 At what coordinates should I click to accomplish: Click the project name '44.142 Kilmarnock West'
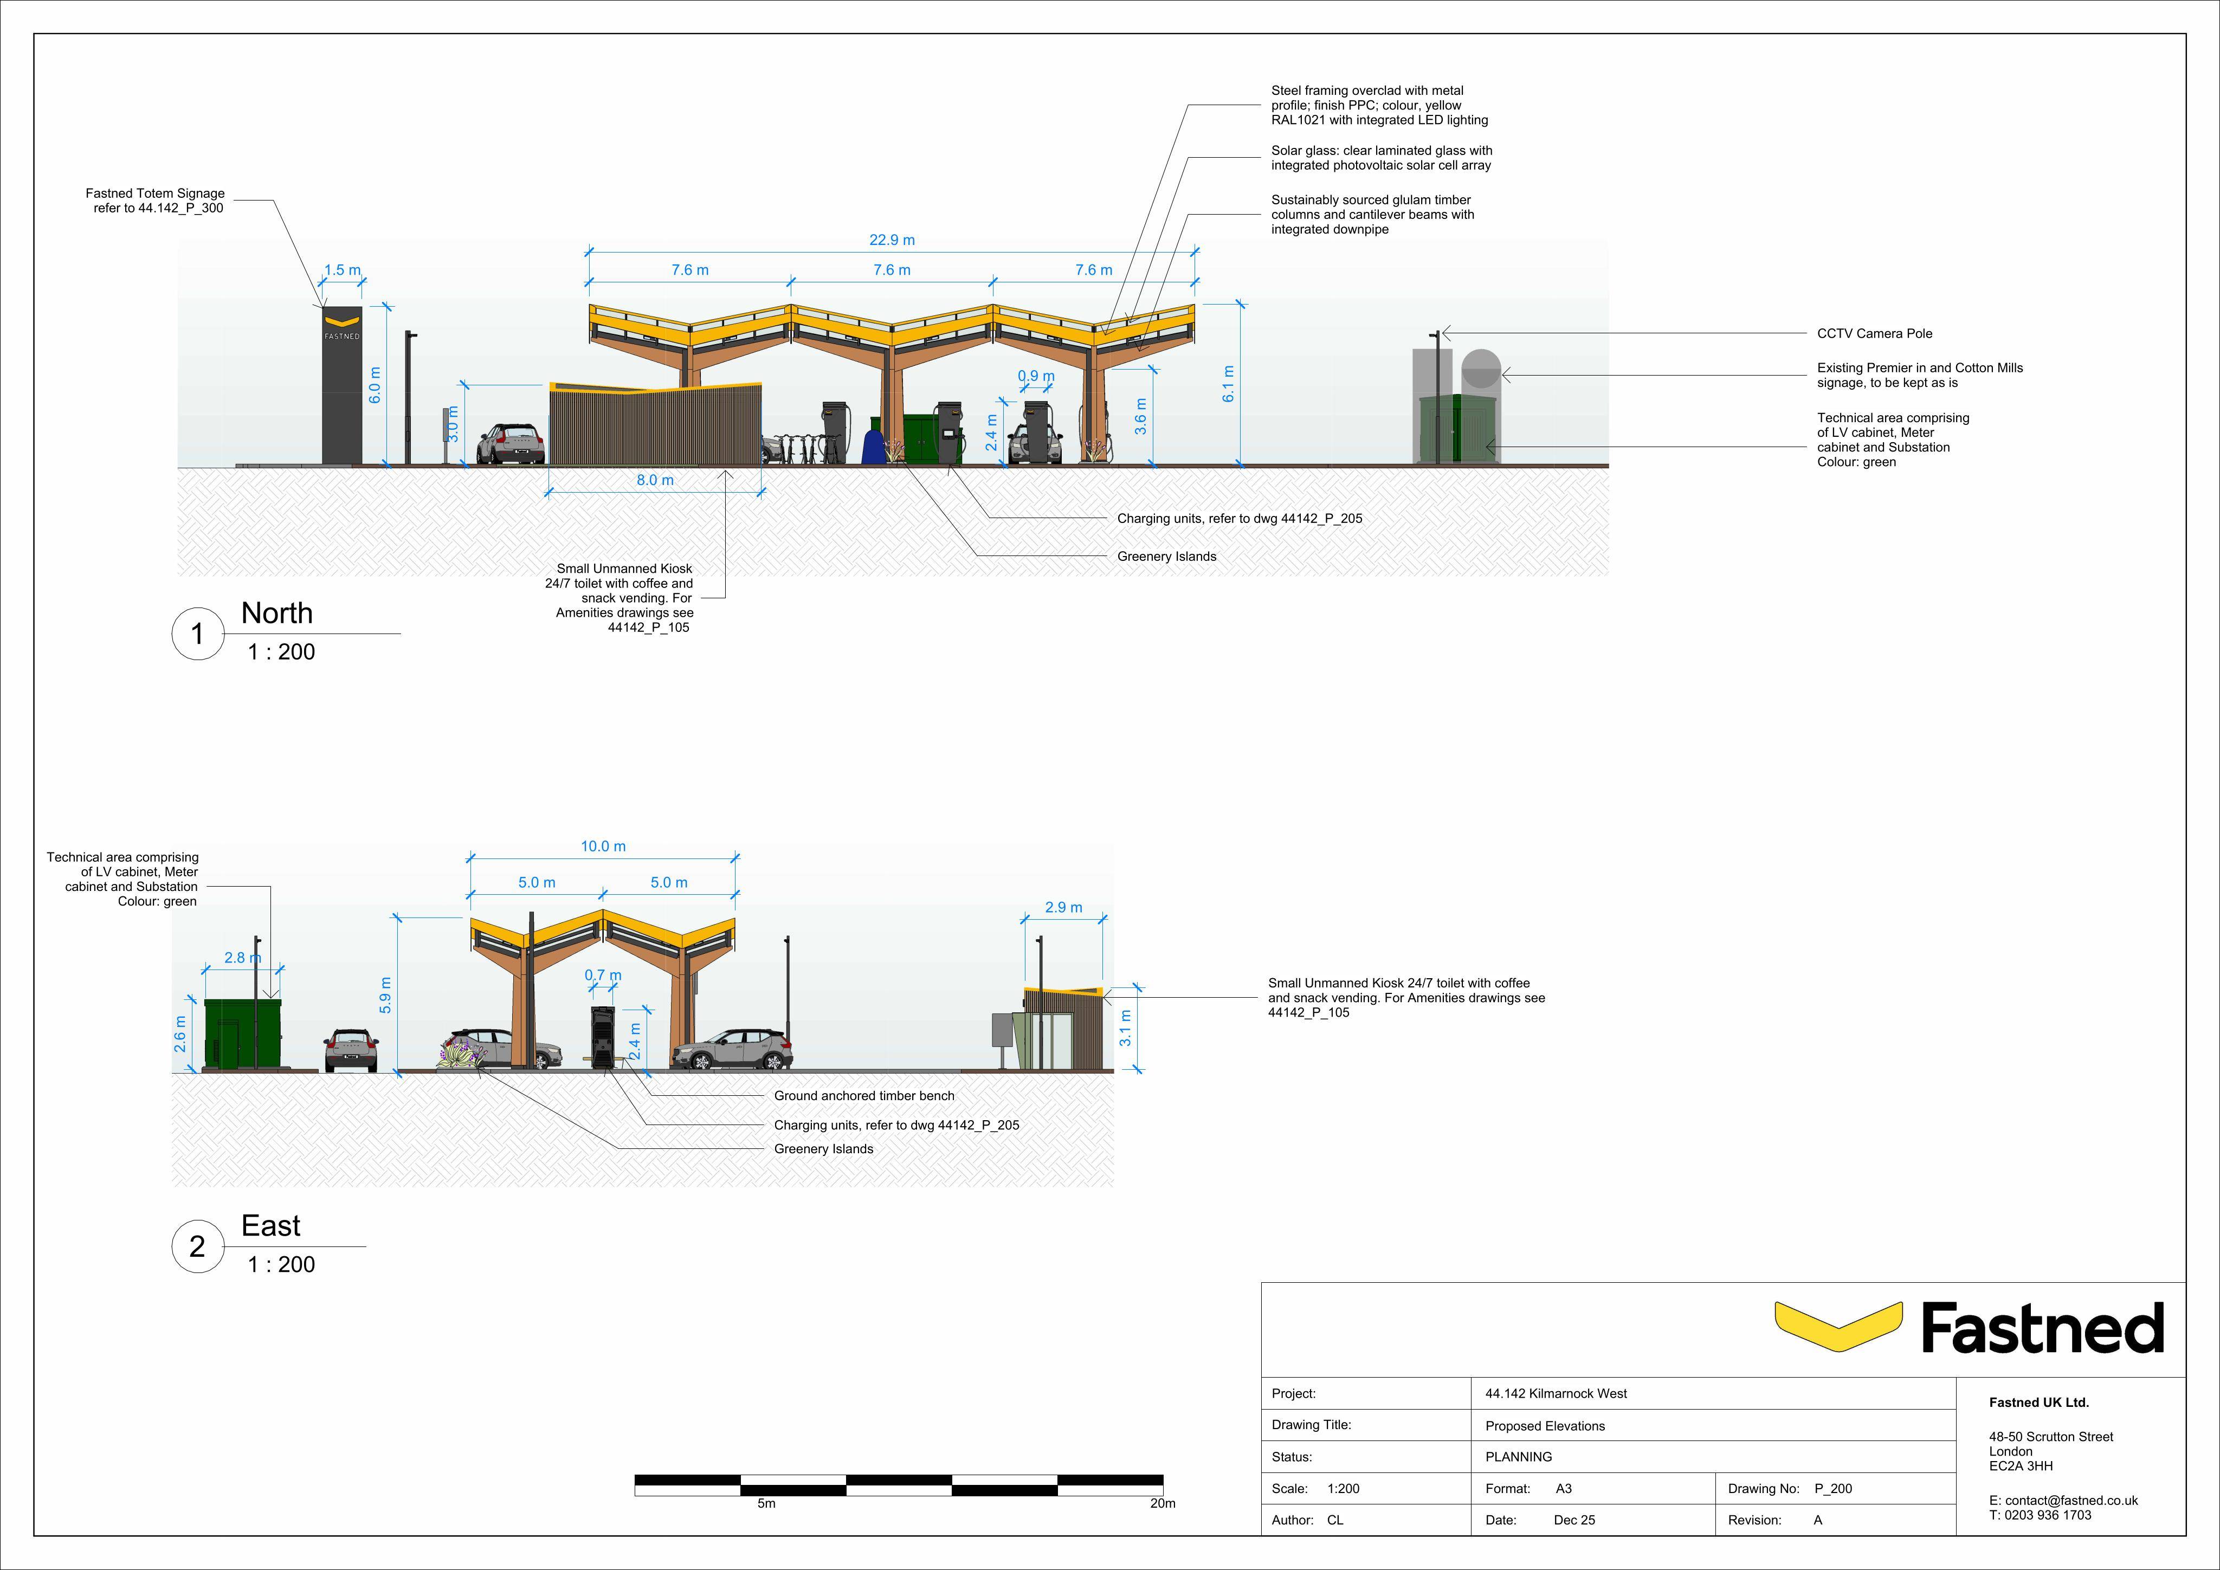[x=1556, y=1393]
